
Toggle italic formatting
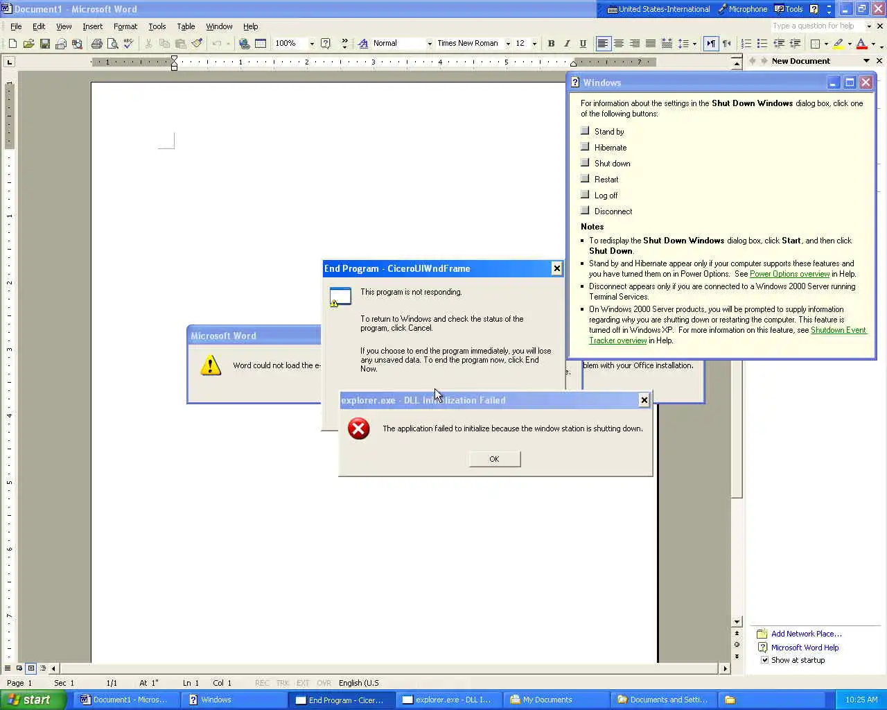tap(567, 44)
